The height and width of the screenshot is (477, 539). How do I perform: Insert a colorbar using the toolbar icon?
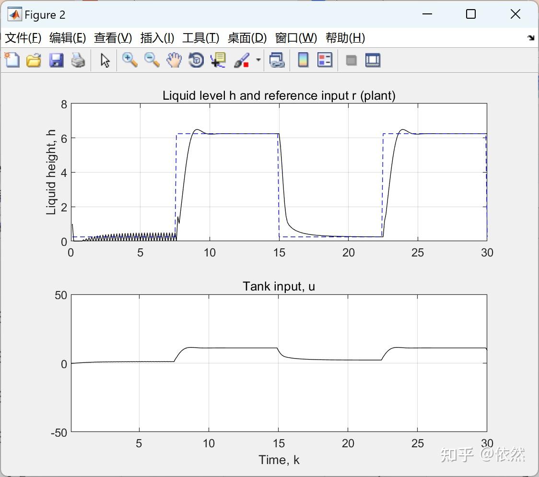click(303, 60)
